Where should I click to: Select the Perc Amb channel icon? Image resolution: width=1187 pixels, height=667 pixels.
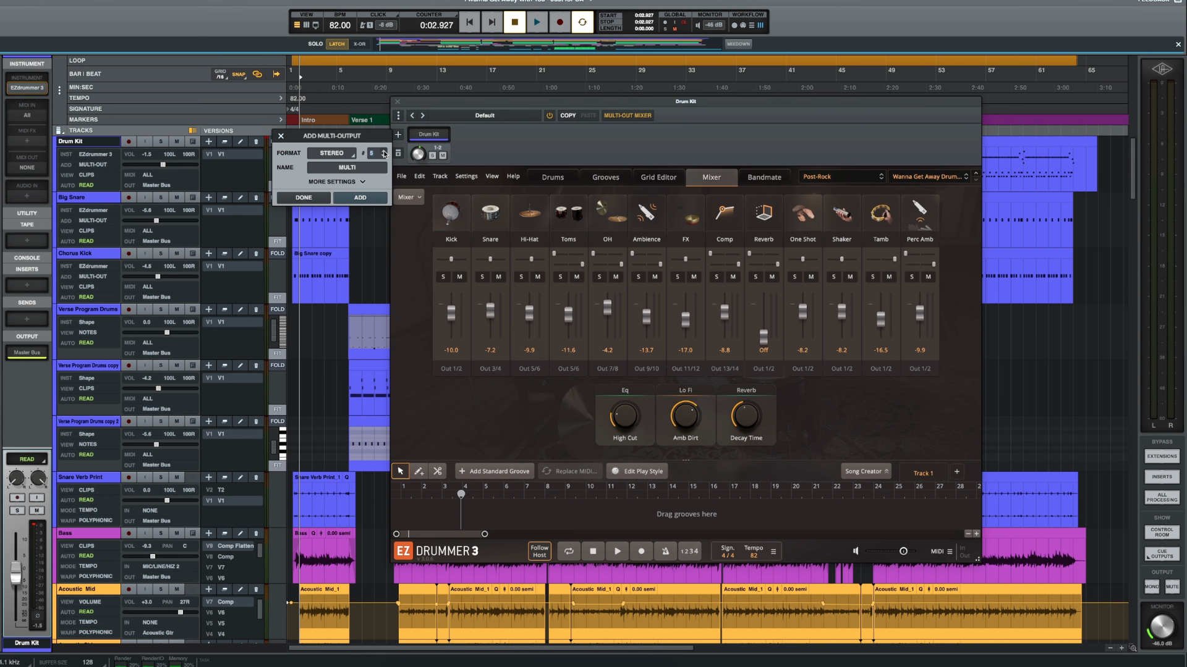tap(920, 213)
